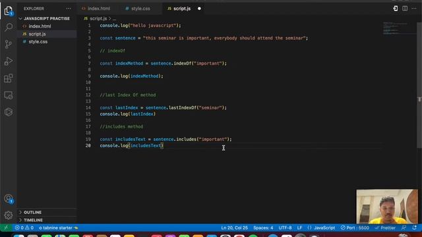The height and width of the screenshot is (237, 422).
Task: Open the Explorer view in activity bar
Action: click(9, 11)
